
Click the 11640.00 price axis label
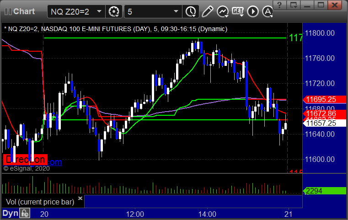click(320, 134)
